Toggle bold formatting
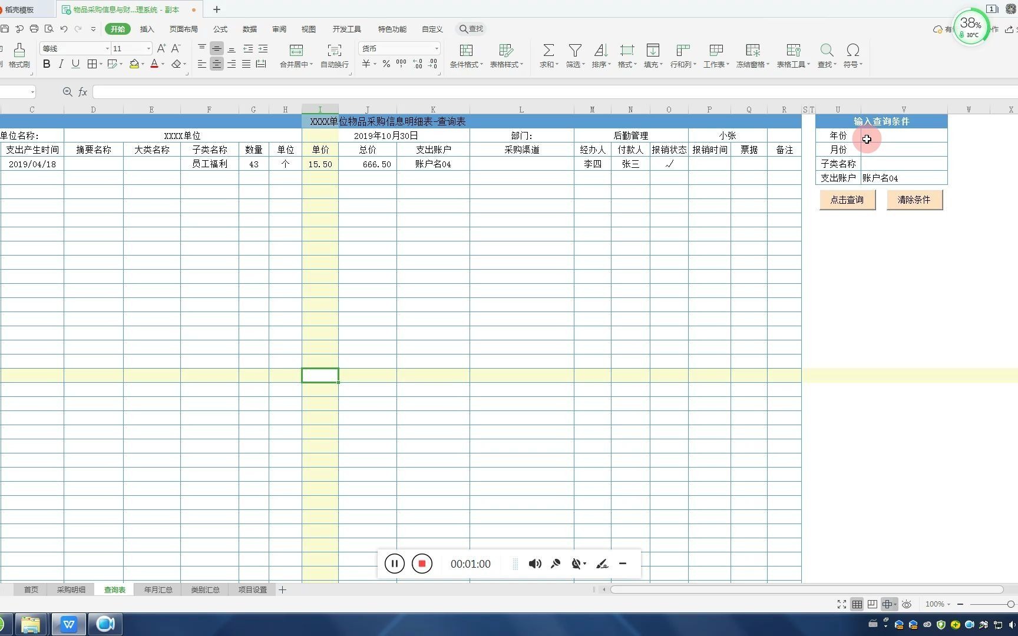Image resolution: width=1018 pixels, height=636 pixels. [x=47, y=64]
